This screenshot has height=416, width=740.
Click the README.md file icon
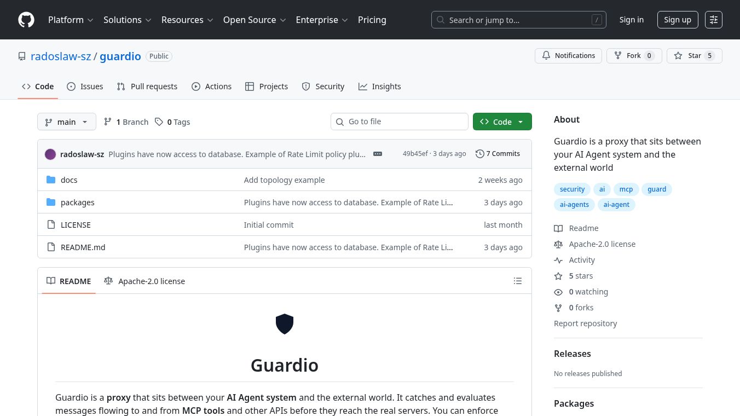coord(51,247)
